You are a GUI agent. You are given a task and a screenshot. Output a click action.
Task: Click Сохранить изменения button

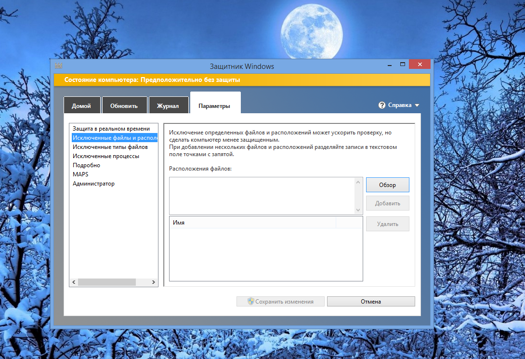[281, 301]
